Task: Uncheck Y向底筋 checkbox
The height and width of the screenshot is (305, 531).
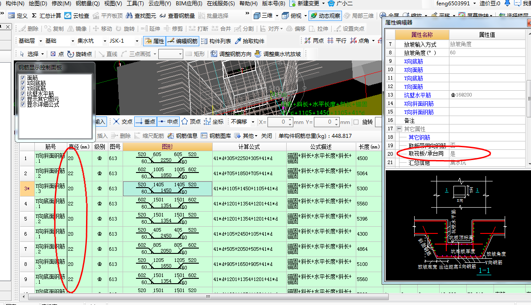Action: point(23,88)
